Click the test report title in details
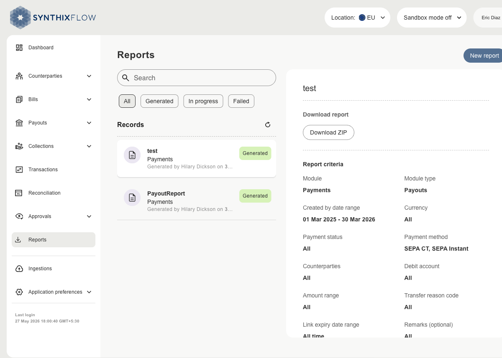The width and height of the screenshot is (502, 358). [310, 88]
